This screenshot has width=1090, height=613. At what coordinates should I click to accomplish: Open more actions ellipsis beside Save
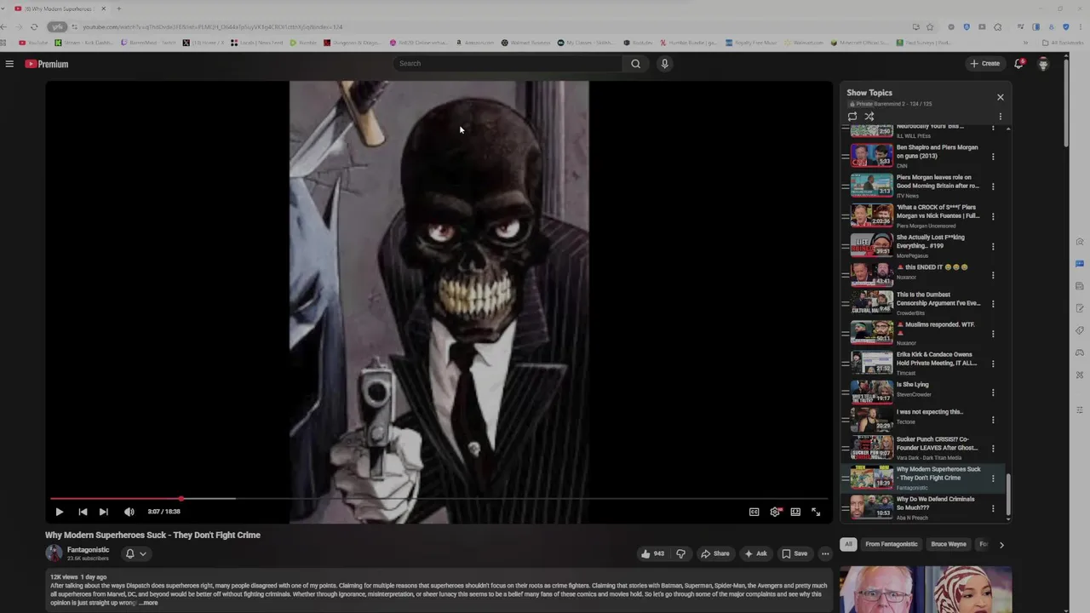tap(824, 553)
